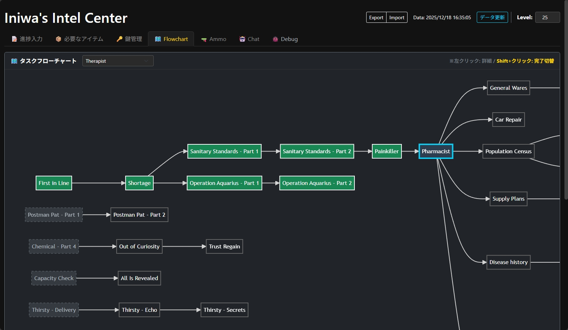Click the box icon for required items
The width and height of the screenshot is (568, 330).
(x=58, y=39)
